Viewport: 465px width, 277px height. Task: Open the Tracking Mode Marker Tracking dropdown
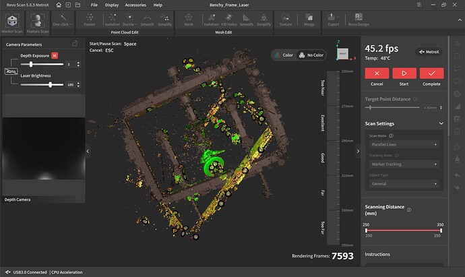pyautogui.click(x=404, y=164)
